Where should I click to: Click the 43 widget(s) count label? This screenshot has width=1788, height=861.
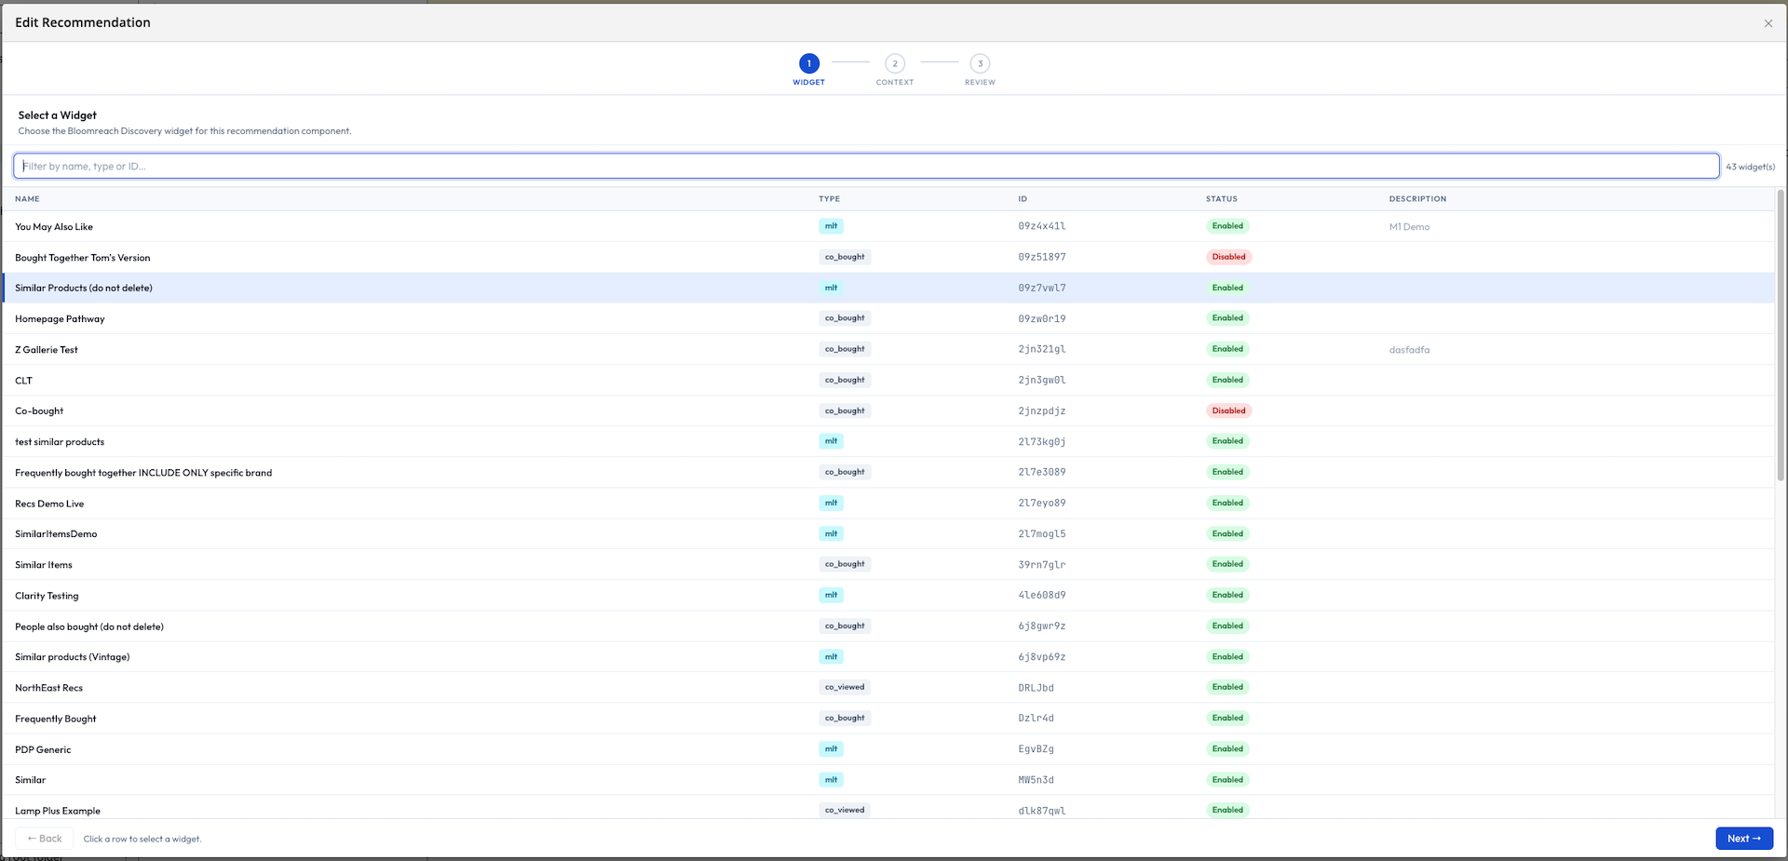tap(1750, 167)
